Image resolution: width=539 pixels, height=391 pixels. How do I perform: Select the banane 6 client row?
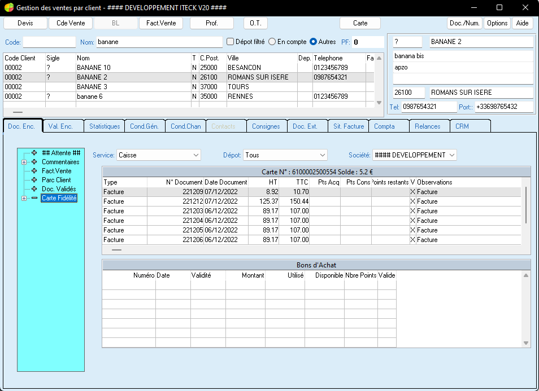pyautogui.click(x=188, y=96)
